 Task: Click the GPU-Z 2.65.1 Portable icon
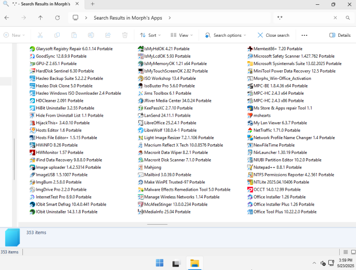(32, 64)
